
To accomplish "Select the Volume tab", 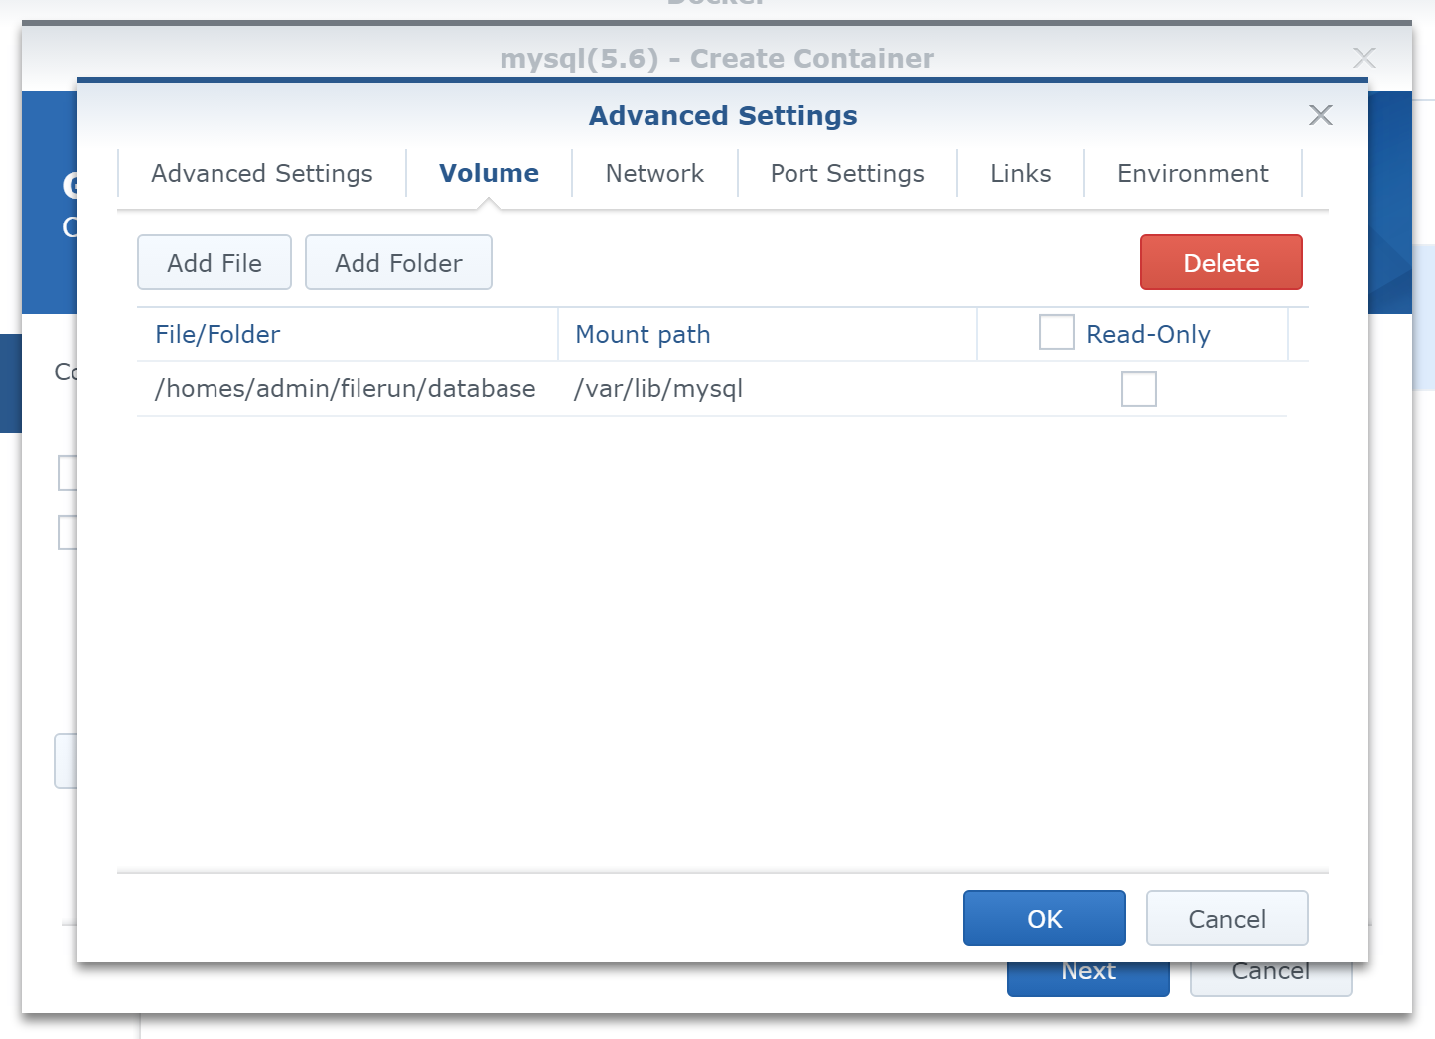I will point(489,174).
